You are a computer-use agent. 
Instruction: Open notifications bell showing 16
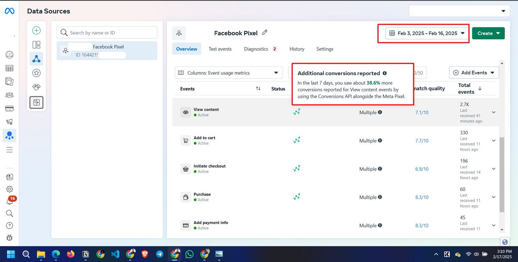click(9, 201)
